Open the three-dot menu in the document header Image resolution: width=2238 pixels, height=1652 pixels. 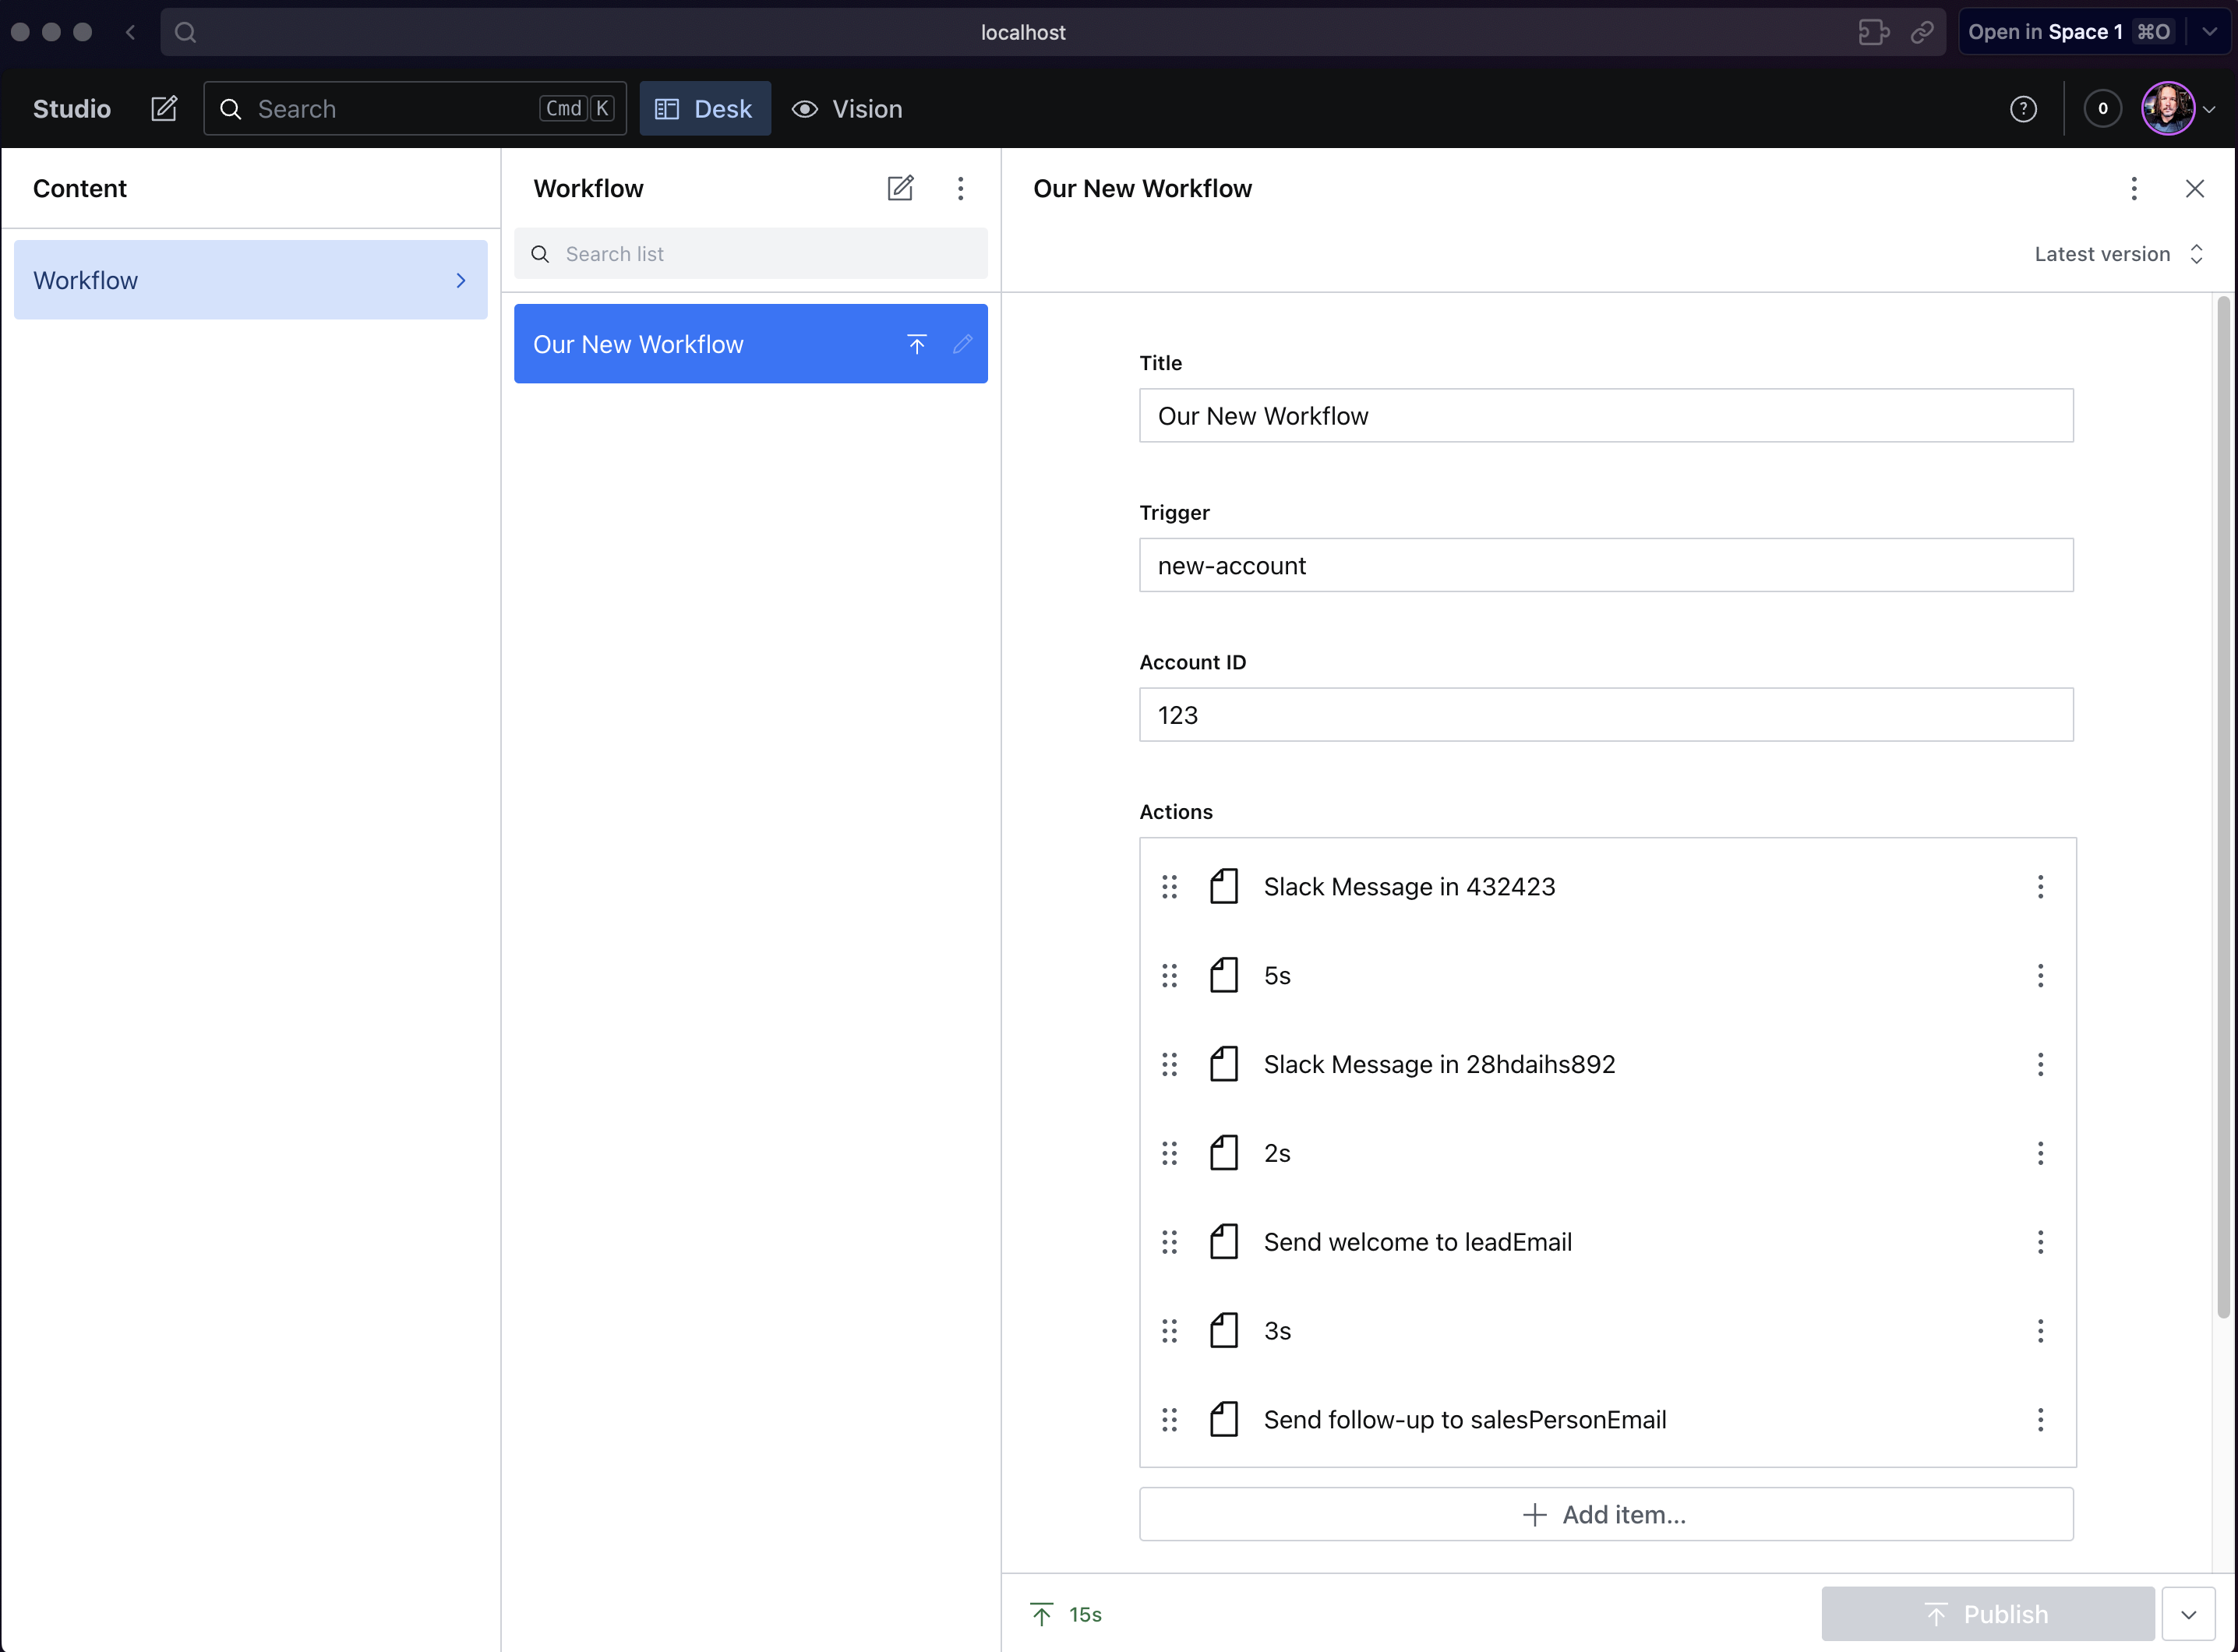pos(2134,188)
